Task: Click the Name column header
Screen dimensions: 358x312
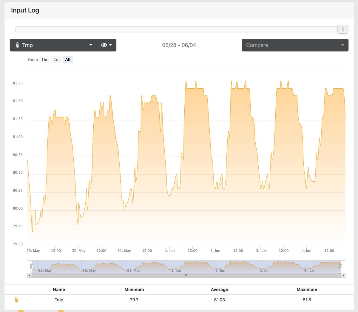Action: (x=59, y=290)
